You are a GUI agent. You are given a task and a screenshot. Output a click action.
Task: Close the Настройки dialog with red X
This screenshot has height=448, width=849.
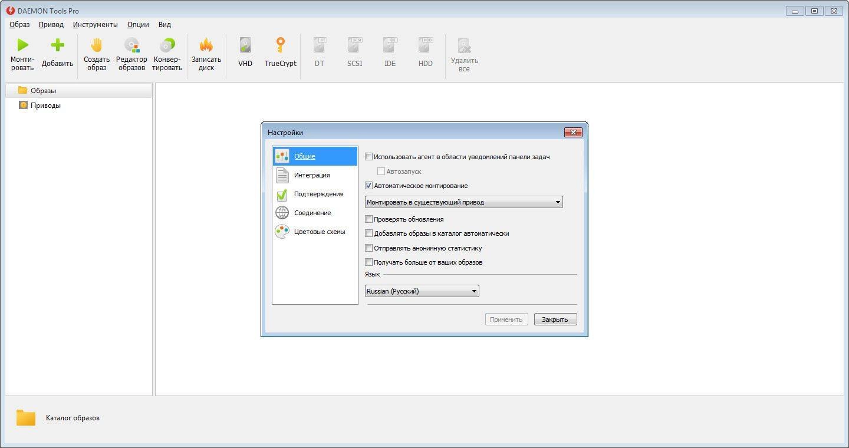click(573, 133)
